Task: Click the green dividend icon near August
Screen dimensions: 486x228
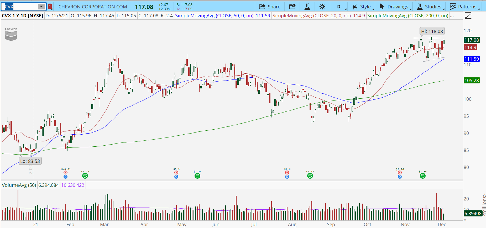Action: [x=310, y=176]
